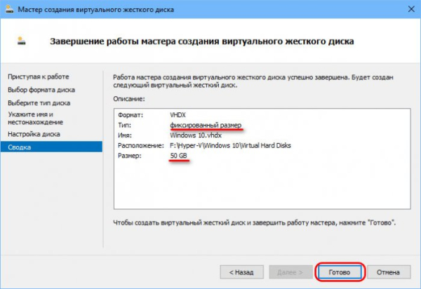Screen dimensions: 421x289
Task: Click the VHDX format value in the description
Action: click(179, 114)
